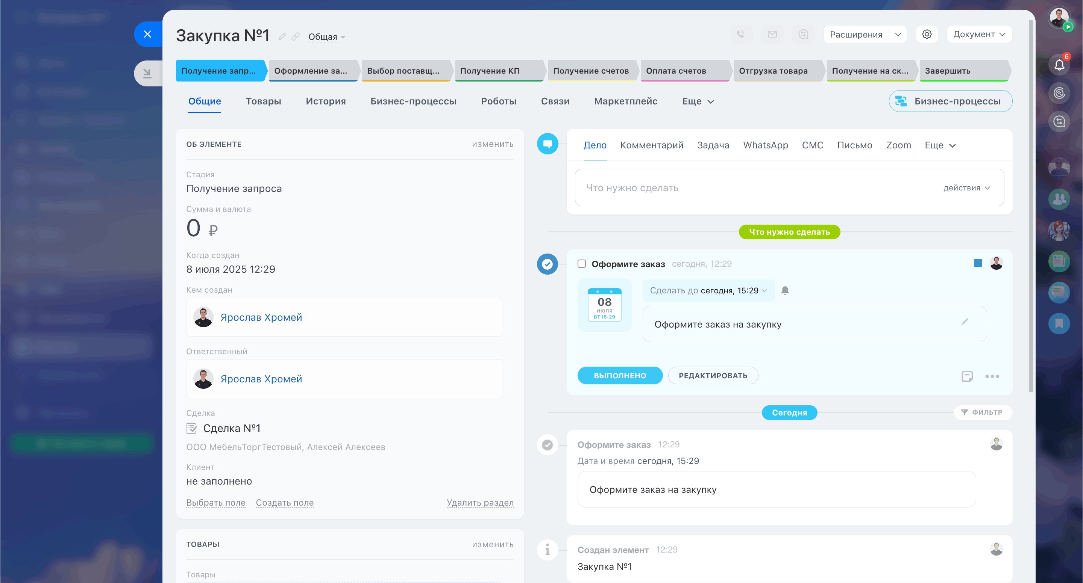The image size is (1083, 583).
Task: Click bell reminder icon beside deadline
Action: click(x=784, y=290)
